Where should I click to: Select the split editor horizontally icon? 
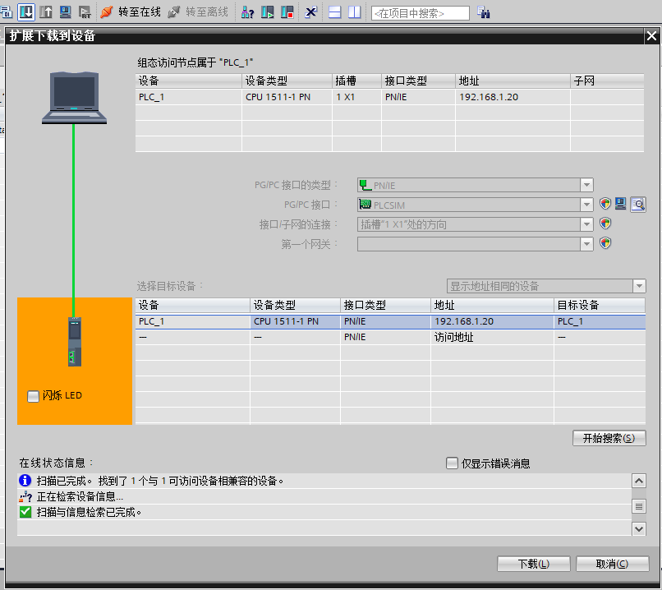(335, 12)
